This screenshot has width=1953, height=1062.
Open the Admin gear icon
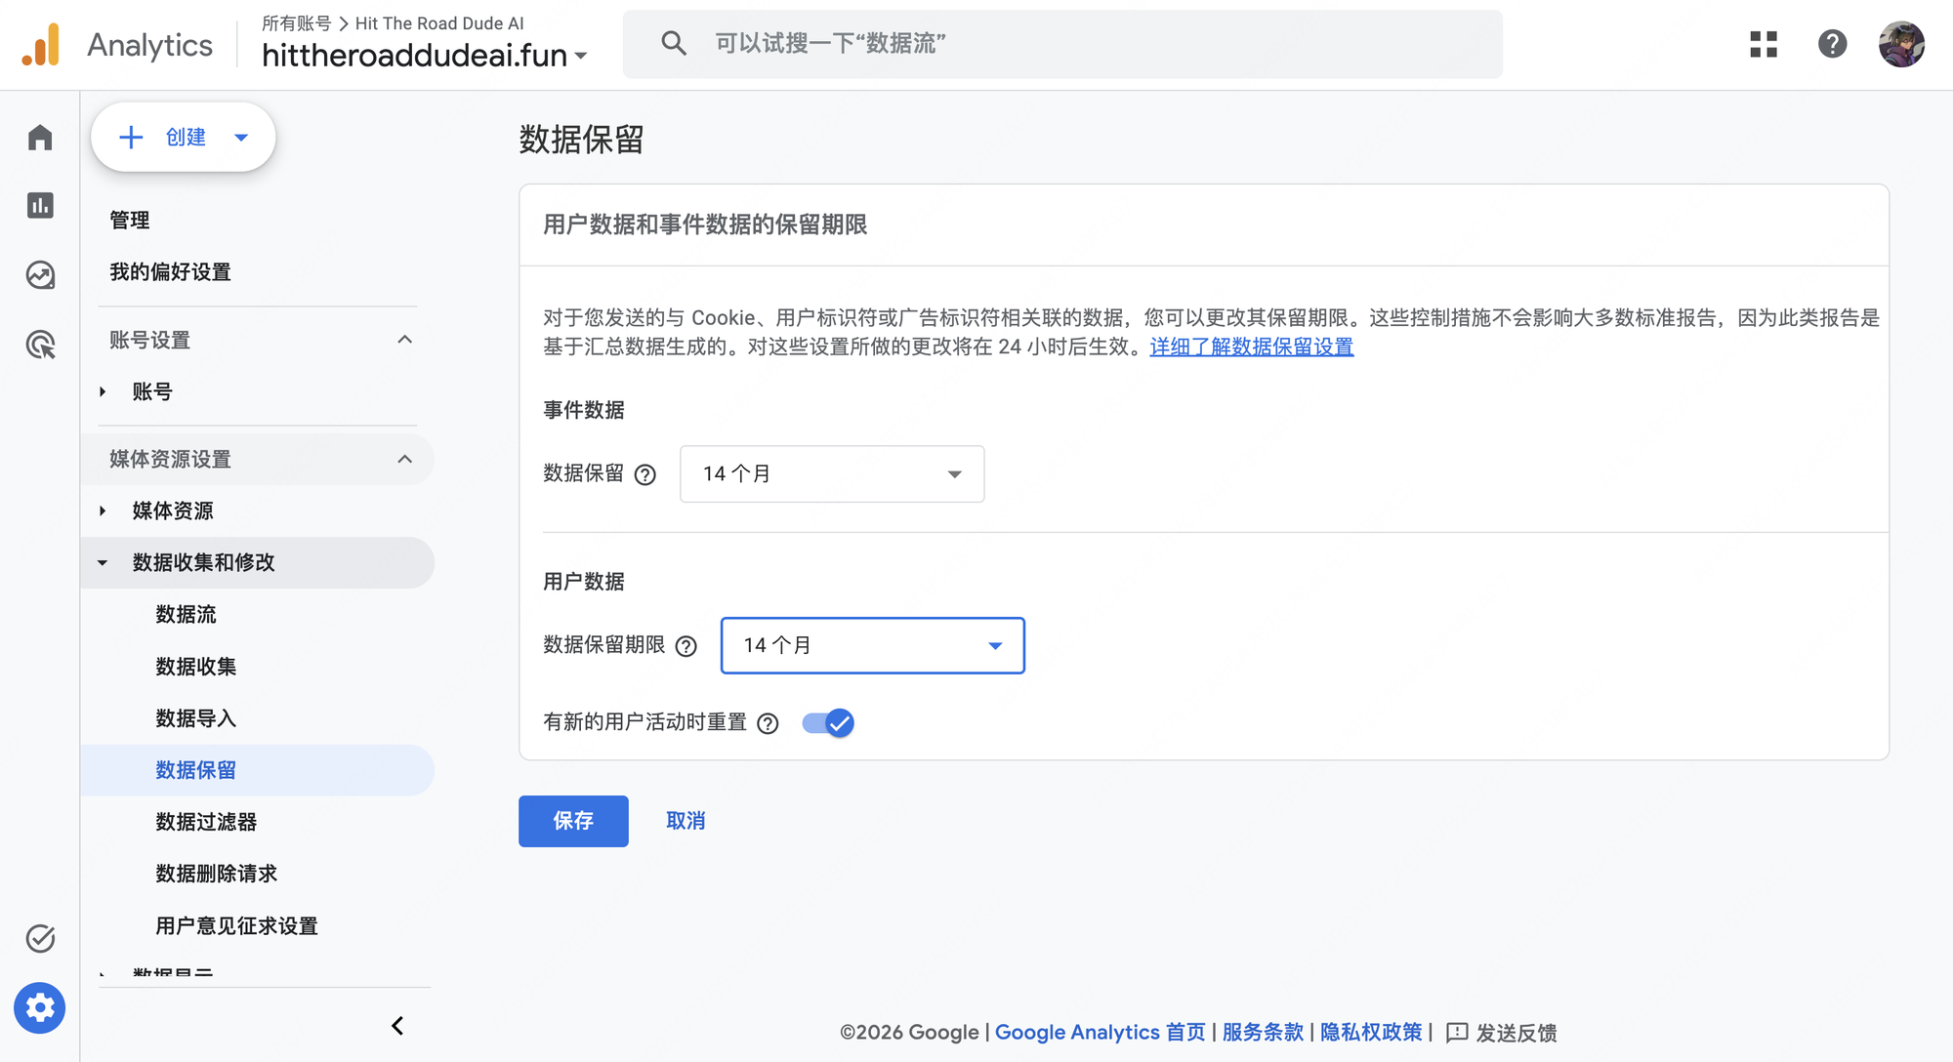[40, 1007]
